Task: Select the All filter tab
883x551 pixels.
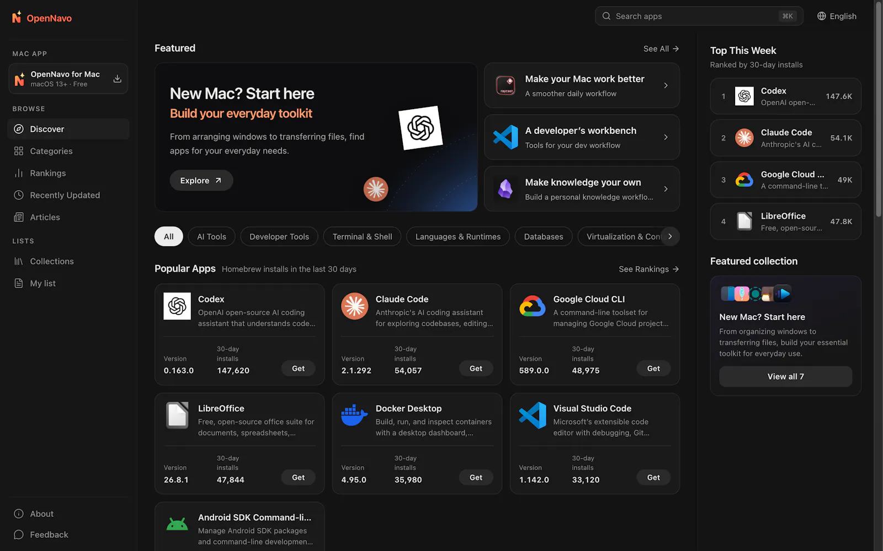Action: click(168, 236)
